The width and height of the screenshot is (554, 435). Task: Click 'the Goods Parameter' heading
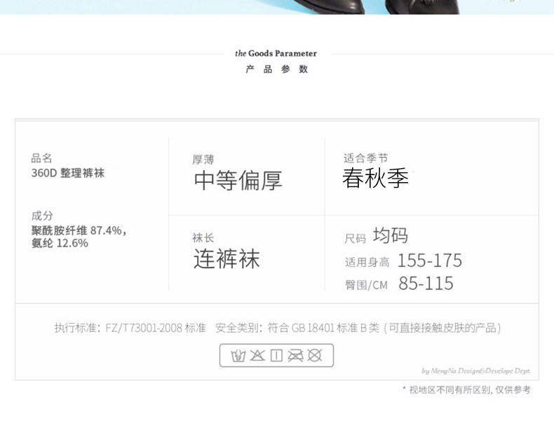click(x=276, y=53)
